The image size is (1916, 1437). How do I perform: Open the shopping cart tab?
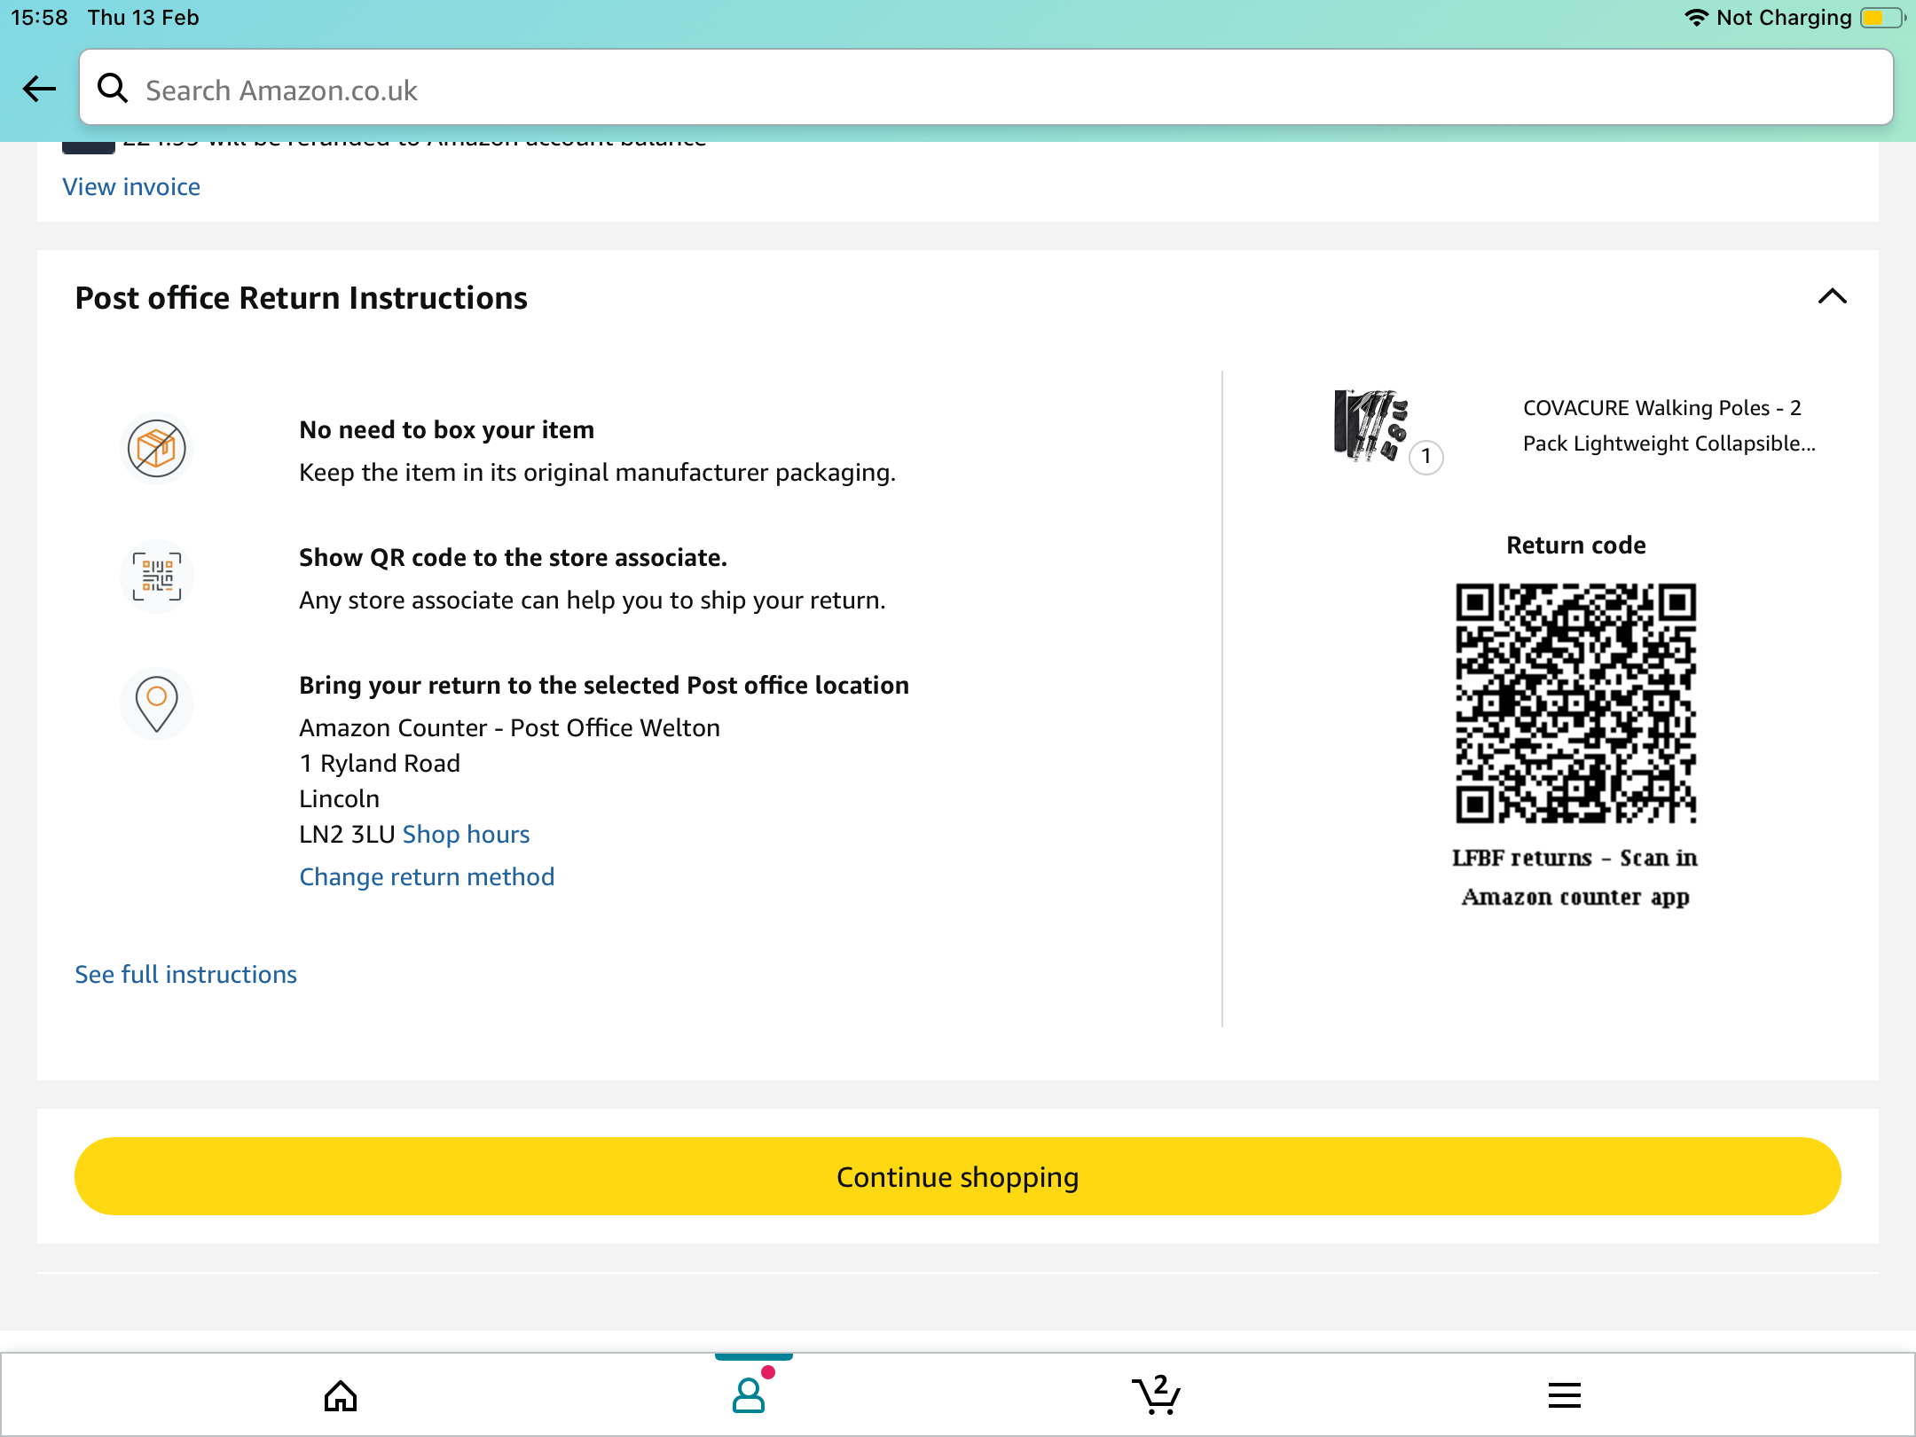pos(1157,1394)
